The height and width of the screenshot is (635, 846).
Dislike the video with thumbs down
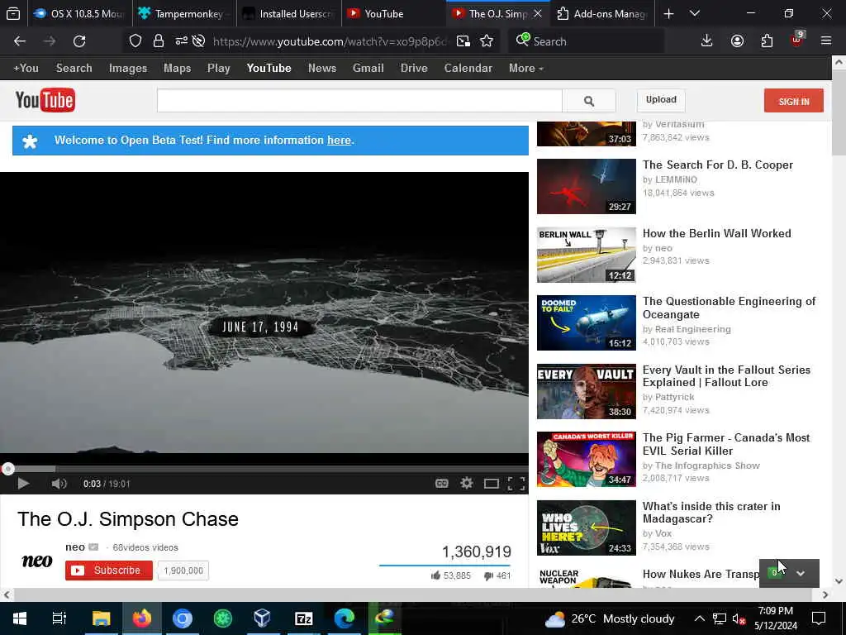(488, 576)
